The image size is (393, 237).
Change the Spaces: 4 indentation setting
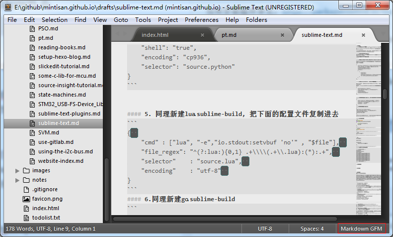click(x=312, y=229)
